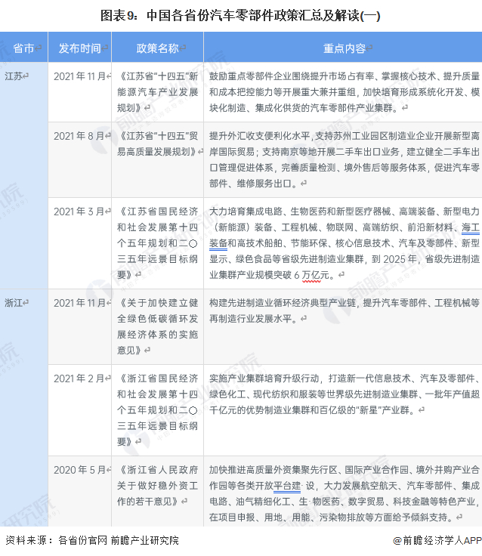The height and width of the screenshot is (556, 482).
Task: Click the 政策名称 column header
Action: tap(157, 48)
